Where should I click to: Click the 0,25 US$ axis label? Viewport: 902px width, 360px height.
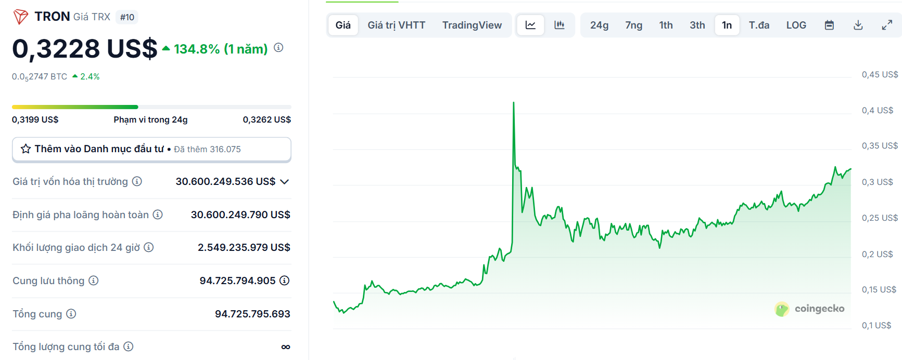pyautogui.click(x=880, y=218)
